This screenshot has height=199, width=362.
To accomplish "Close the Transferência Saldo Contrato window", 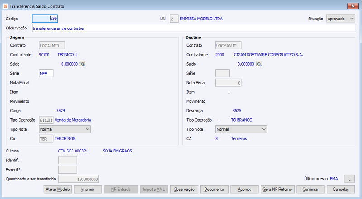I will [x=353, y=6].
